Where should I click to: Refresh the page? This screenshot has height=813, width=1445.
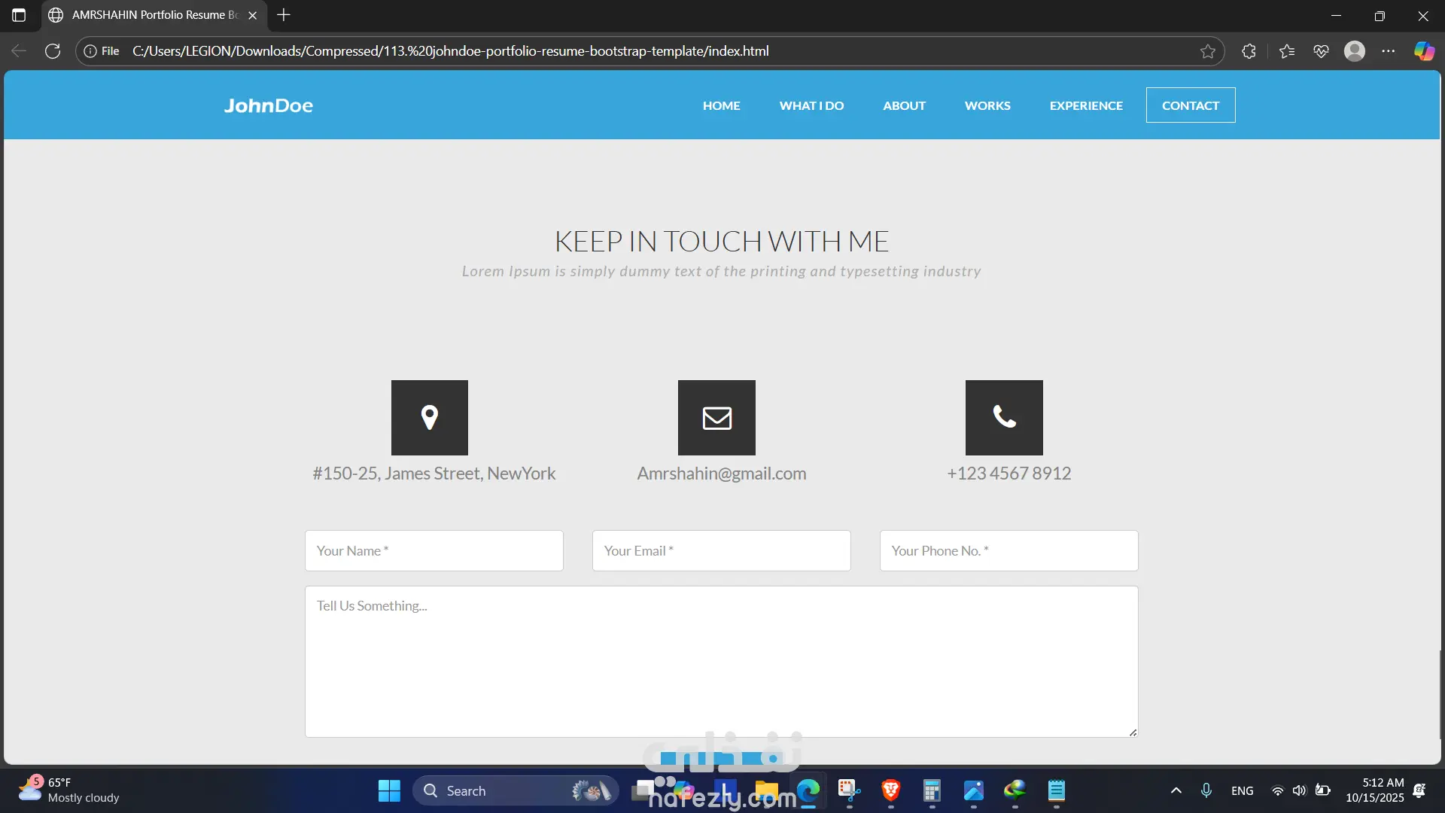tap(53, 51)
